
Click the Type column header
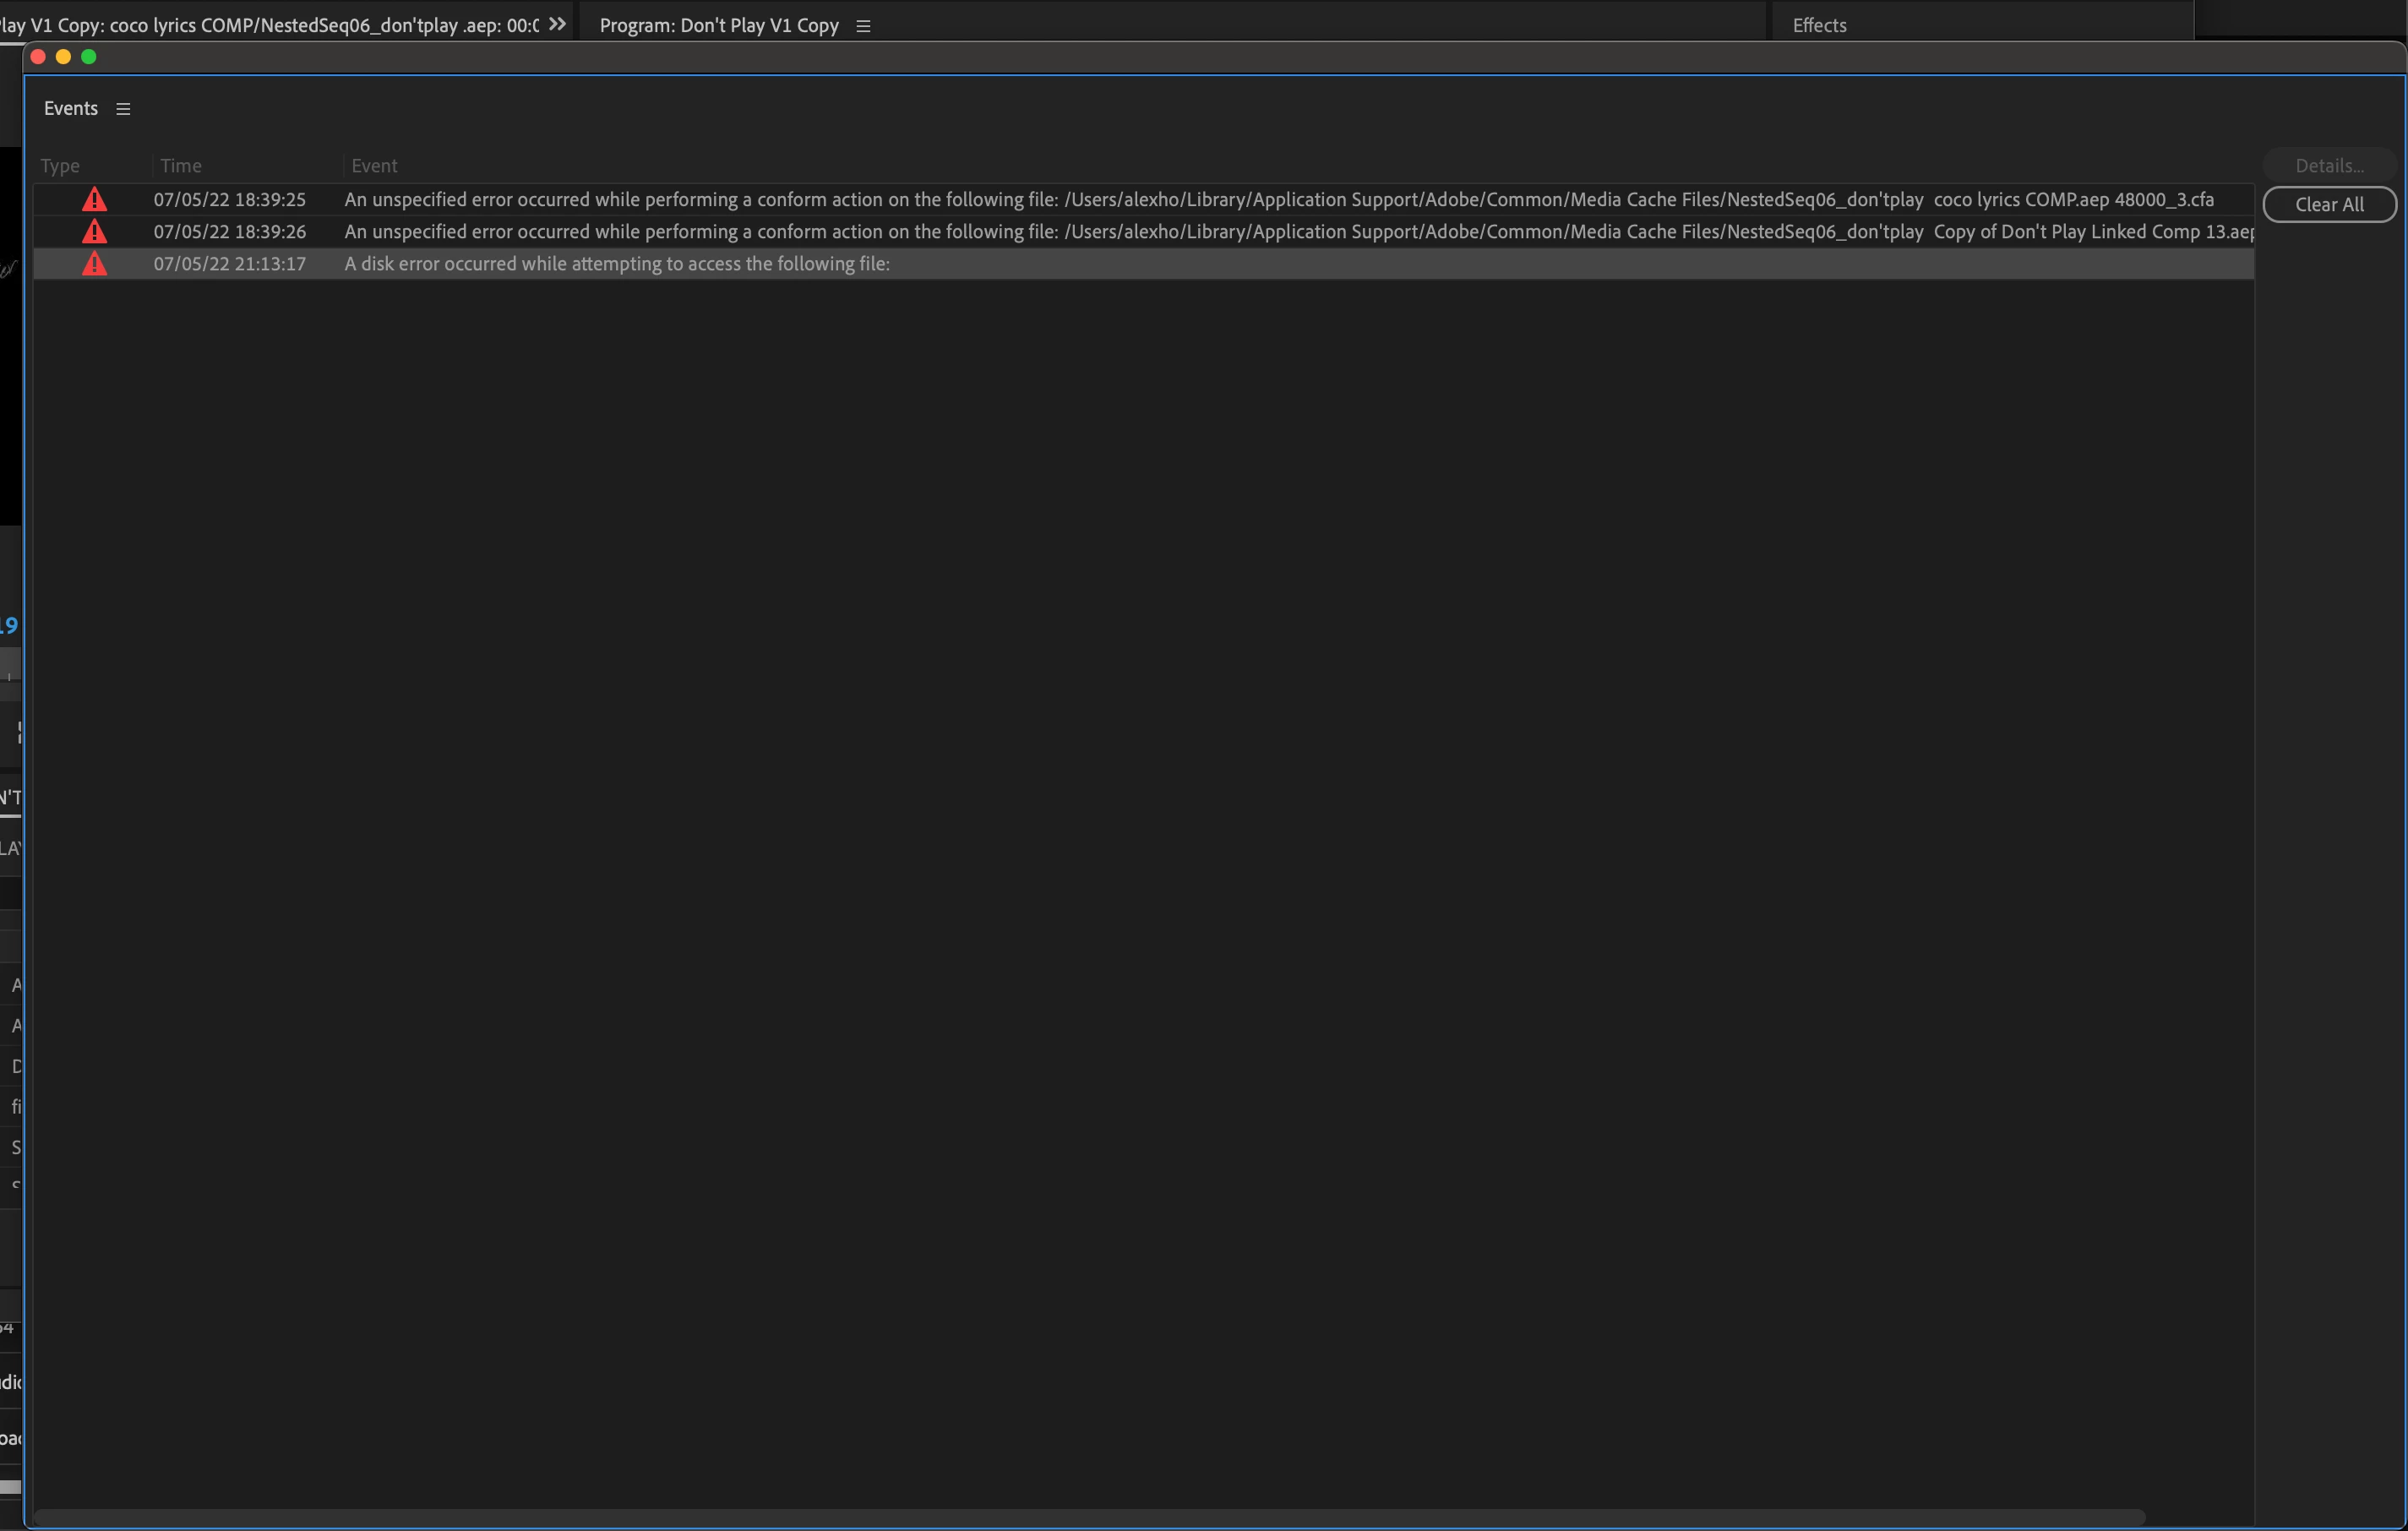[x=60, y=166]
